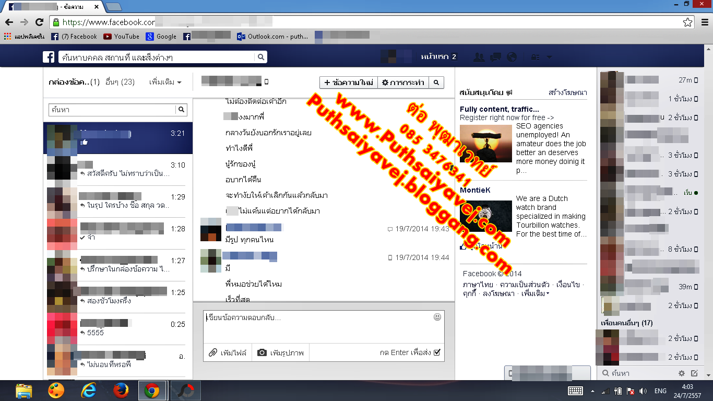This screenshot has width=713, height=401.
Task: Select the conversation timestamped 3:21
Action: (118, 138)
